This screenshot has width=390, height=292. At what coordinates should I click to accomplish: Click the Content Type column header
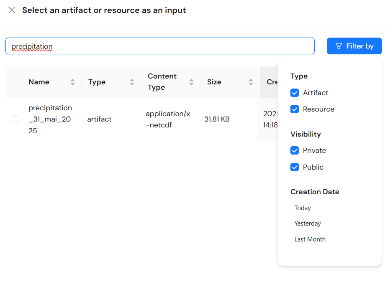162,82
